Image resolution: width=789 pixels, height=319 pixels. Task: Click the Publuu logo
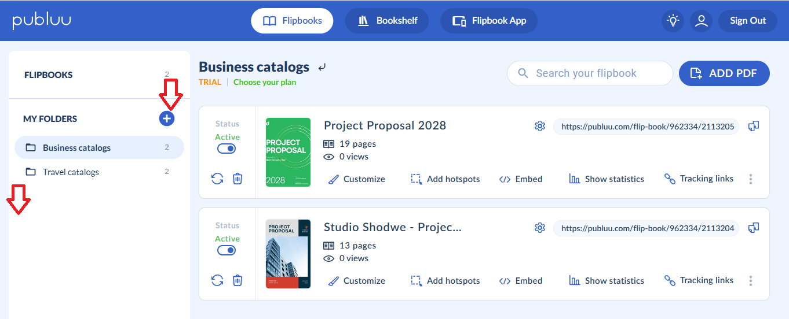[42, 21]
